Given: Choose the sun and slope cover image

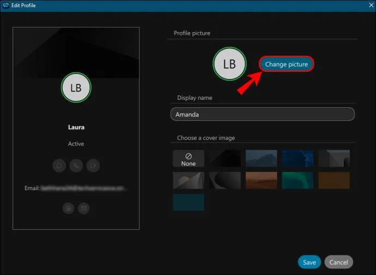Looking at the screenshot, I should click(x=189, y=180).
